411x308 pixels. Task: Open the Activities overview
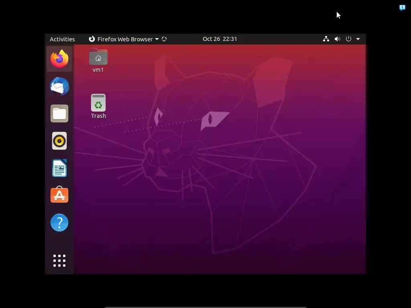[x=62, y=39]
